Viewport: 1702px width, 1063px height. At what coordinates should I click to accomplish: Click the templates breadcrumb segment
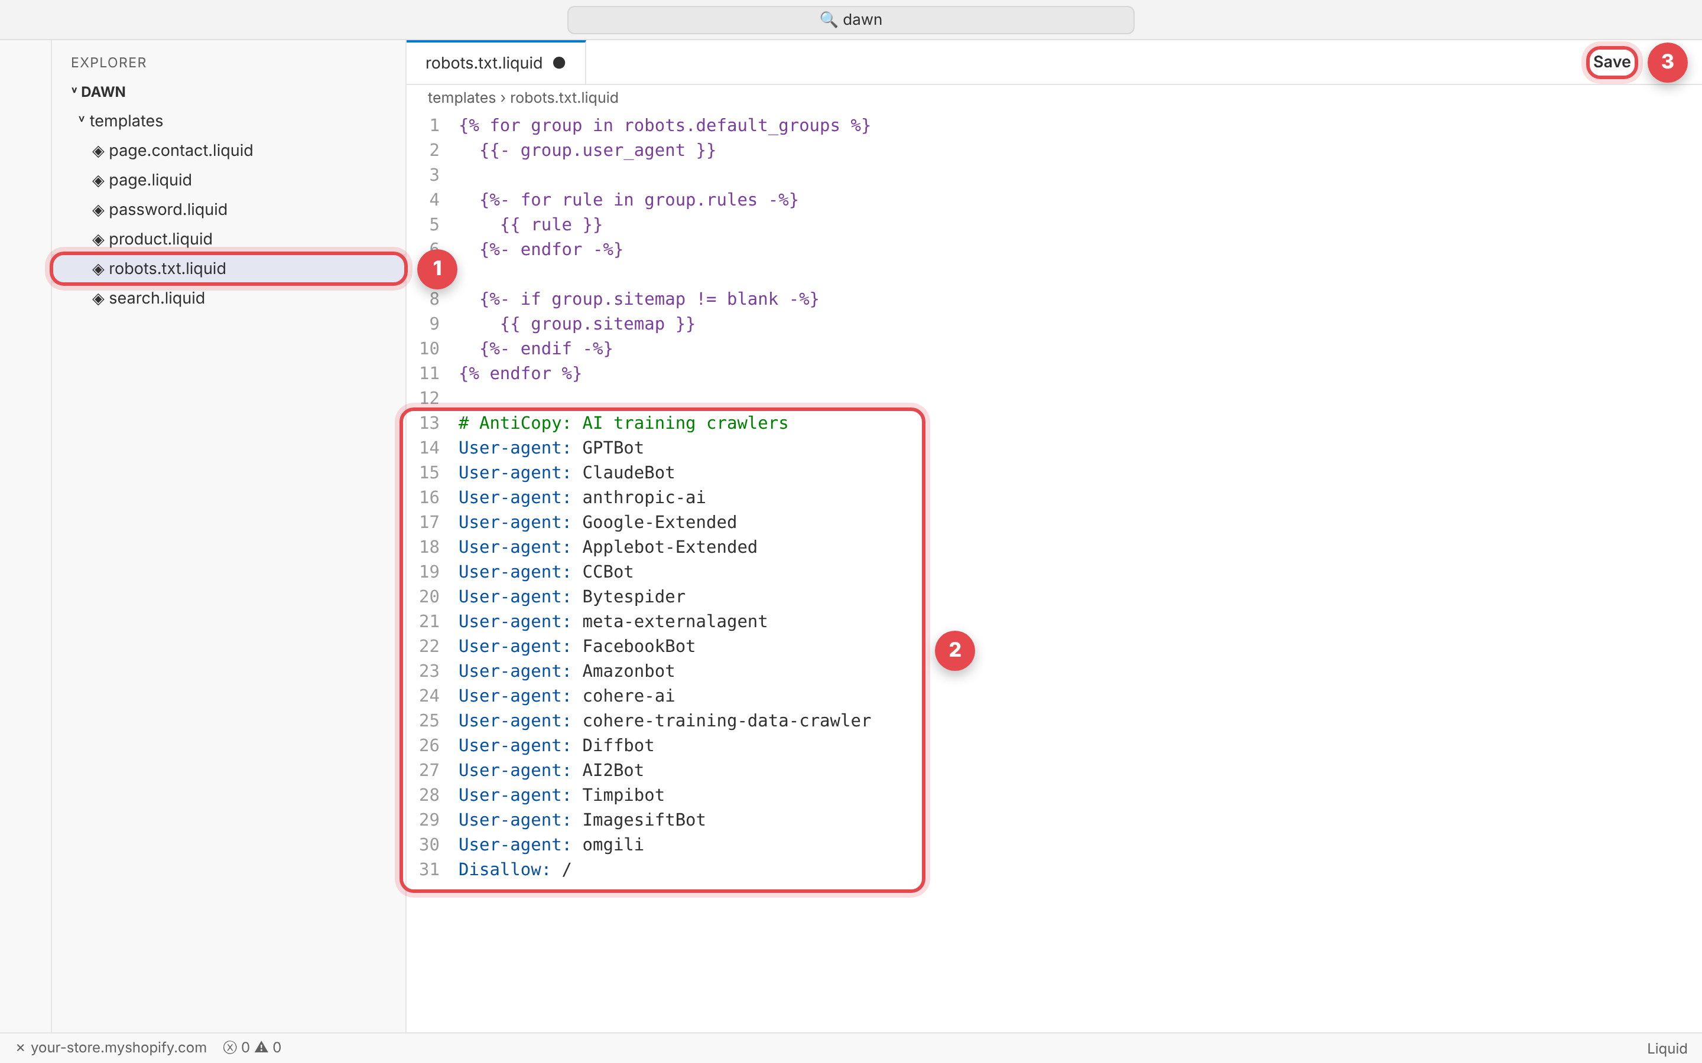462,97
